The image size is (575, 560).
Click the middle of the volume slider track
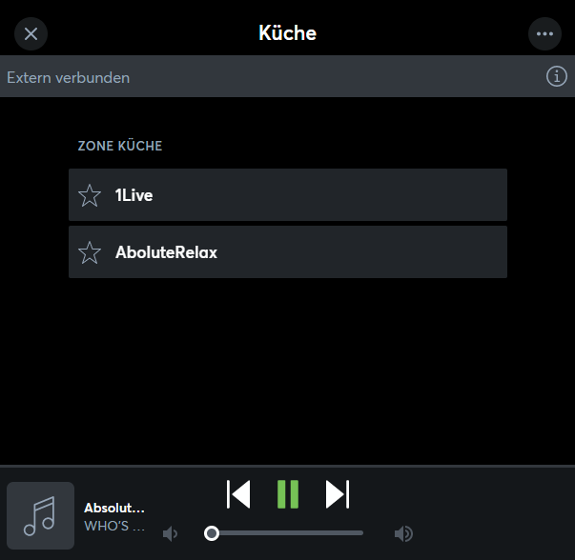click(x=286, y=533)
